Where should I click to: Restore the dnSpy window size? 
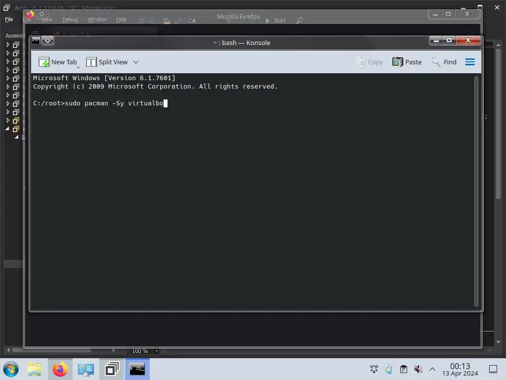pos(480,7)
